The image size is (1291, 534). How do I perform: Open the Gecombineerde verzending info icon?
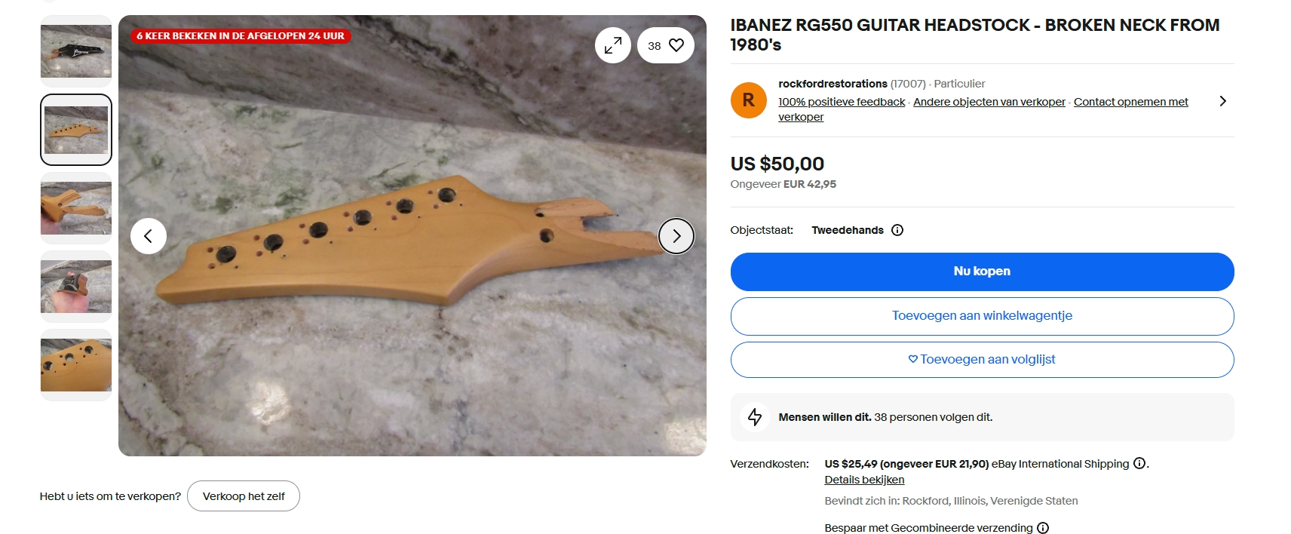pos(1043,528)
